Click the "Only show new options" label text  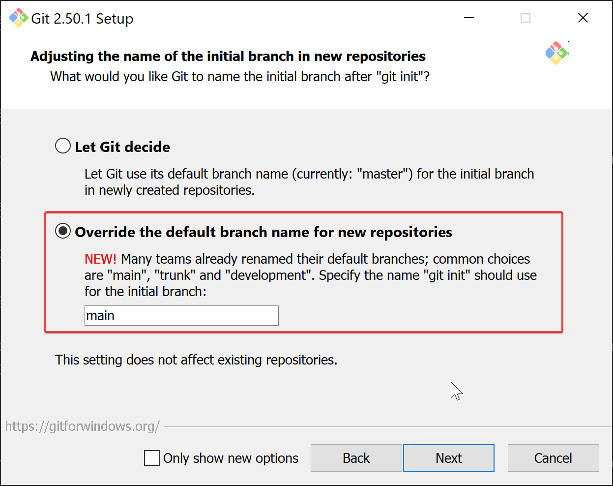click(231, 458)
